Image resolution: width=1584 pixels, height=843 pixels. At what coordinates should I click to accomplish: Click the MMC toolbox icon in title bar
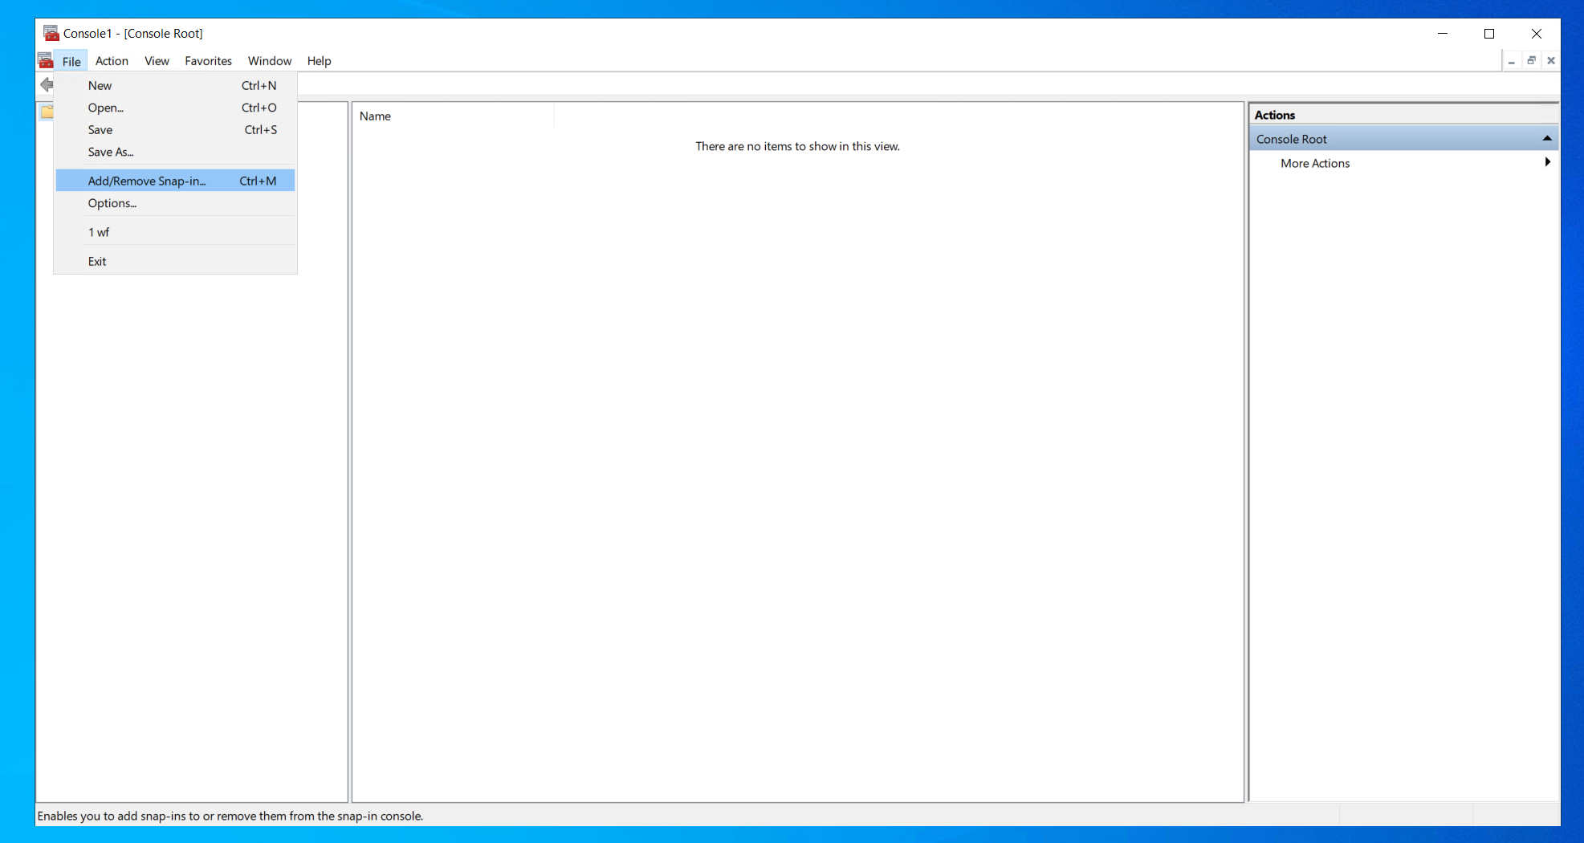pos(51,33)
